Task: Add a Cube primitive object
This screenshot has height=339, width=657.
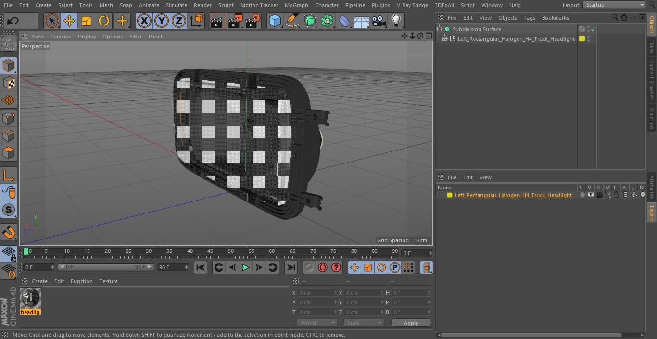Action: pyautogui.click(x=275, y=21)
